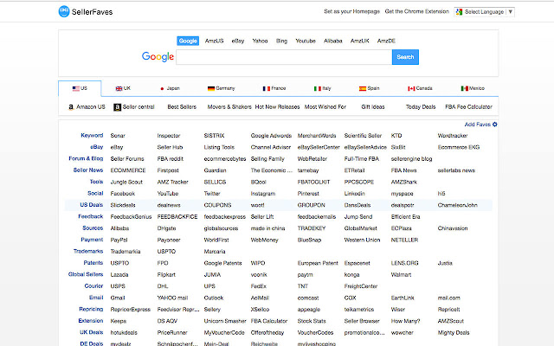
Task: Switch search engine to Alibaba
Action: click(332, 41)
